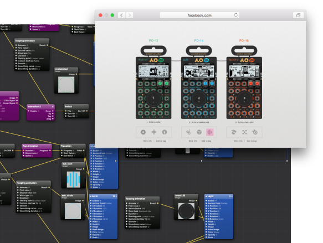Open More info under the PO-14 device
Image resolution: width=323 pixels, height=243 pixels.
[193, 141]
